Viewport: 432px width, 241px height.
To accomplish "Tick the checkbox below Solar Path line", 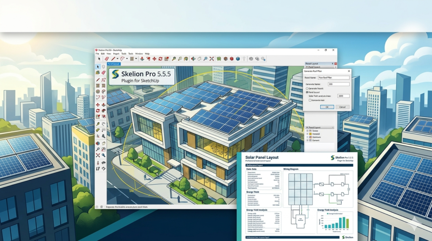I will (x=310, y=100).
